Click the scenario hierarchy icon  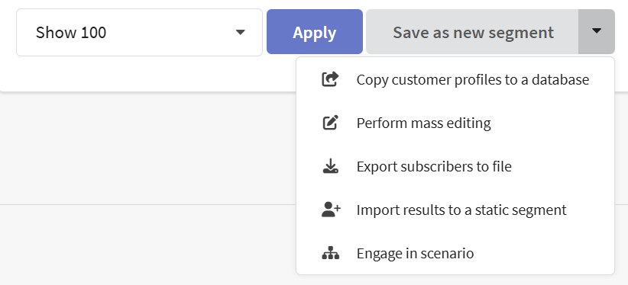tap(330, 253)
